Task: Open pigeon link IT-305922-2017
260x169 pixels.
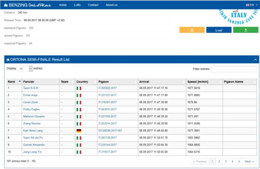Action: coord(107,88)
